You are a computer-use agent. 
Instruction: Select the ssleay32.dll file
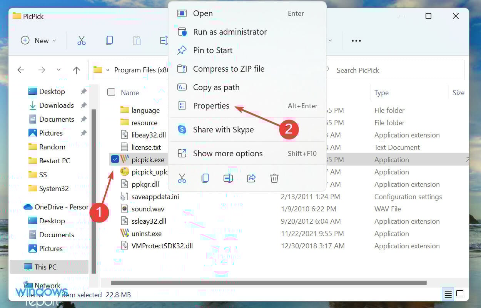coord(149,221)
